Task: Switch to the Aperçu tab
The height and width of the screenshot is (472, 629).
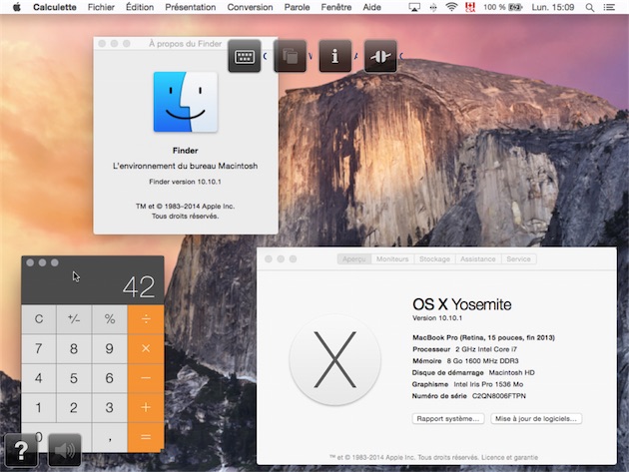Action: pyautogui.click(x=354, y=259)
